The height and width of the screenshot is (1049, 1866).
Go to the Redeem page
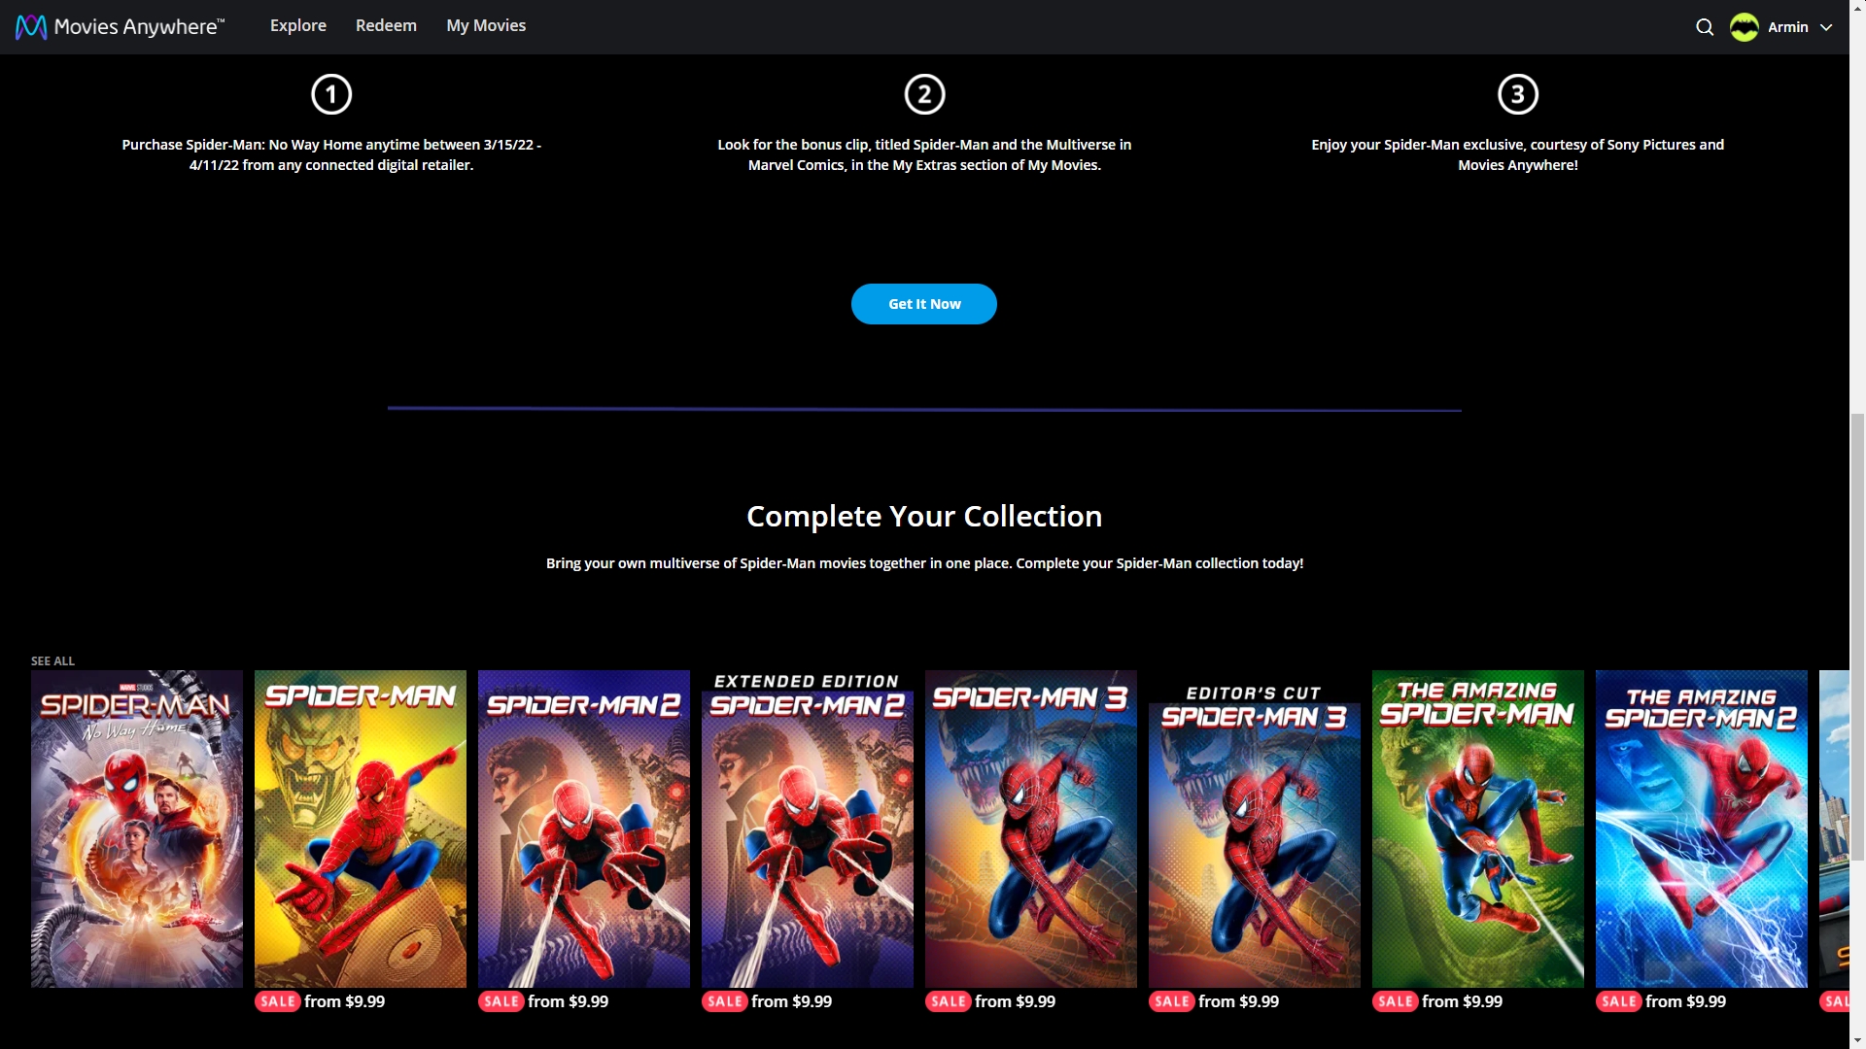386,26
